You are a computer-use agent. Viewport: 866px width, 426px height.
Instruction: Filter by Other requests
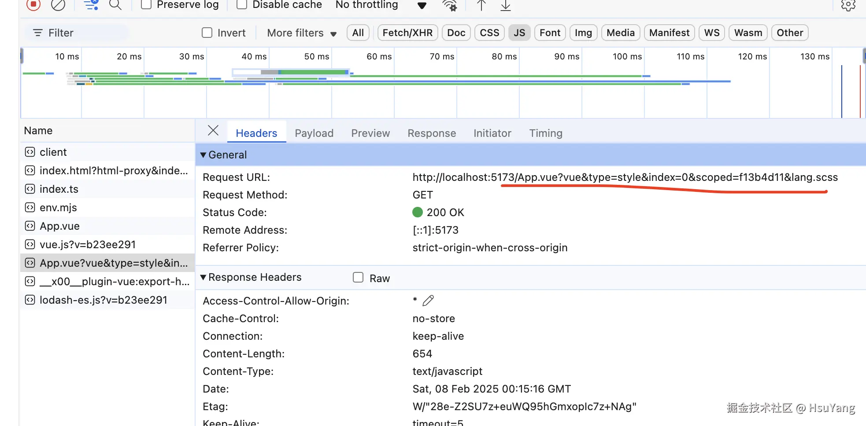790,33
